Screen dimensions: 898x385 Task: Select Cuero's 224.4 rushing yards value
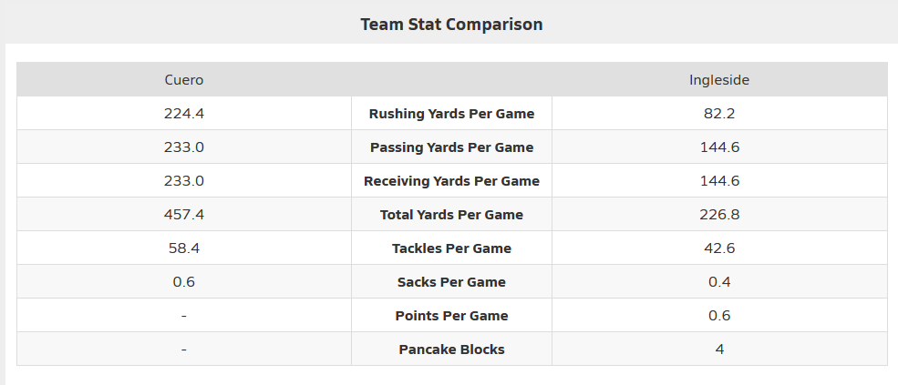pos(183,114)
